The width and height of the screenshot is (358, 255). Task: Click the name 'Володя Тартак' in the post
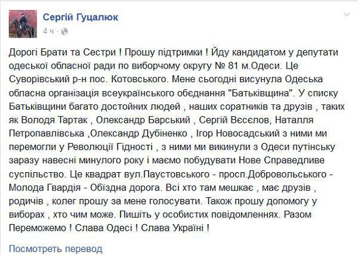pyautogui.click(x=54, y=120)
